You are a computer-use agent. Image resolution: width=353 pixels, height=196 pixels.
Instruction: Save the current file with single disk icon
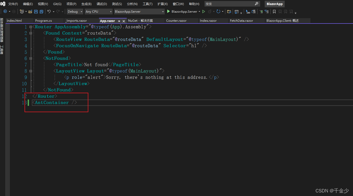pos(36,12)
